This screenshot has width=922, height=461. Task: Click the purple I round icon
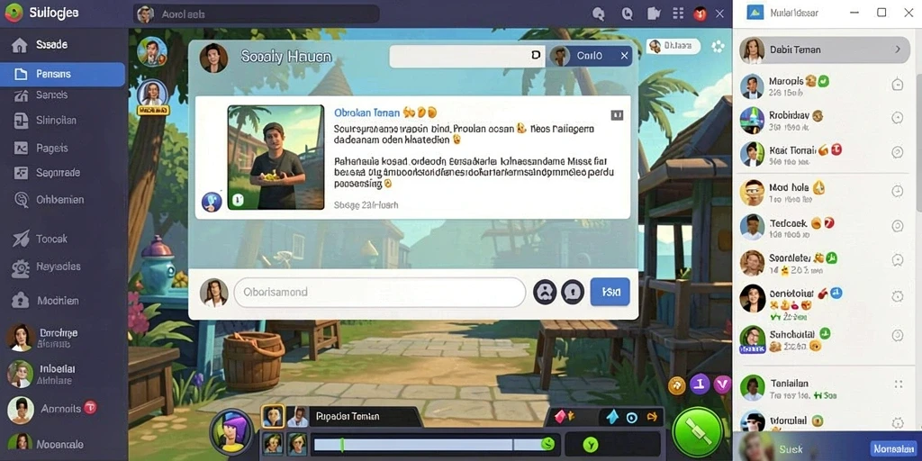(700, 384)
